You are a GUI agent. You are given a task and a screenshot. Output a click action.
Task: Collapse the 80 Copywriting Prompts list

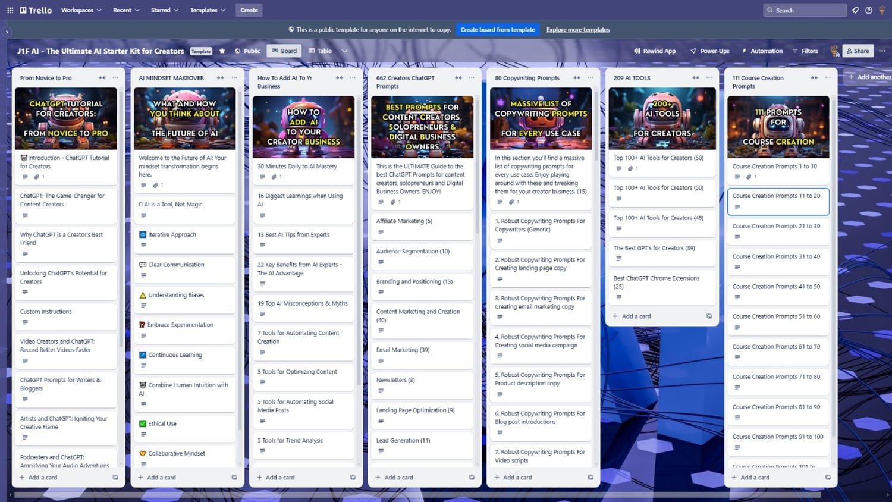(577, 78)
